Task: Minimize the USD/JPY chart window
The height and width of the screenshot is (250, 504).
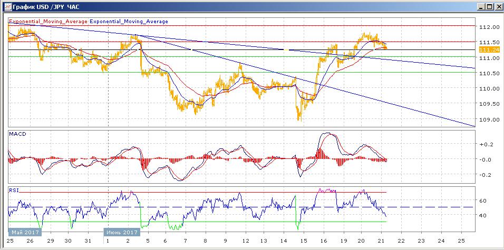Action: [481, 6]
